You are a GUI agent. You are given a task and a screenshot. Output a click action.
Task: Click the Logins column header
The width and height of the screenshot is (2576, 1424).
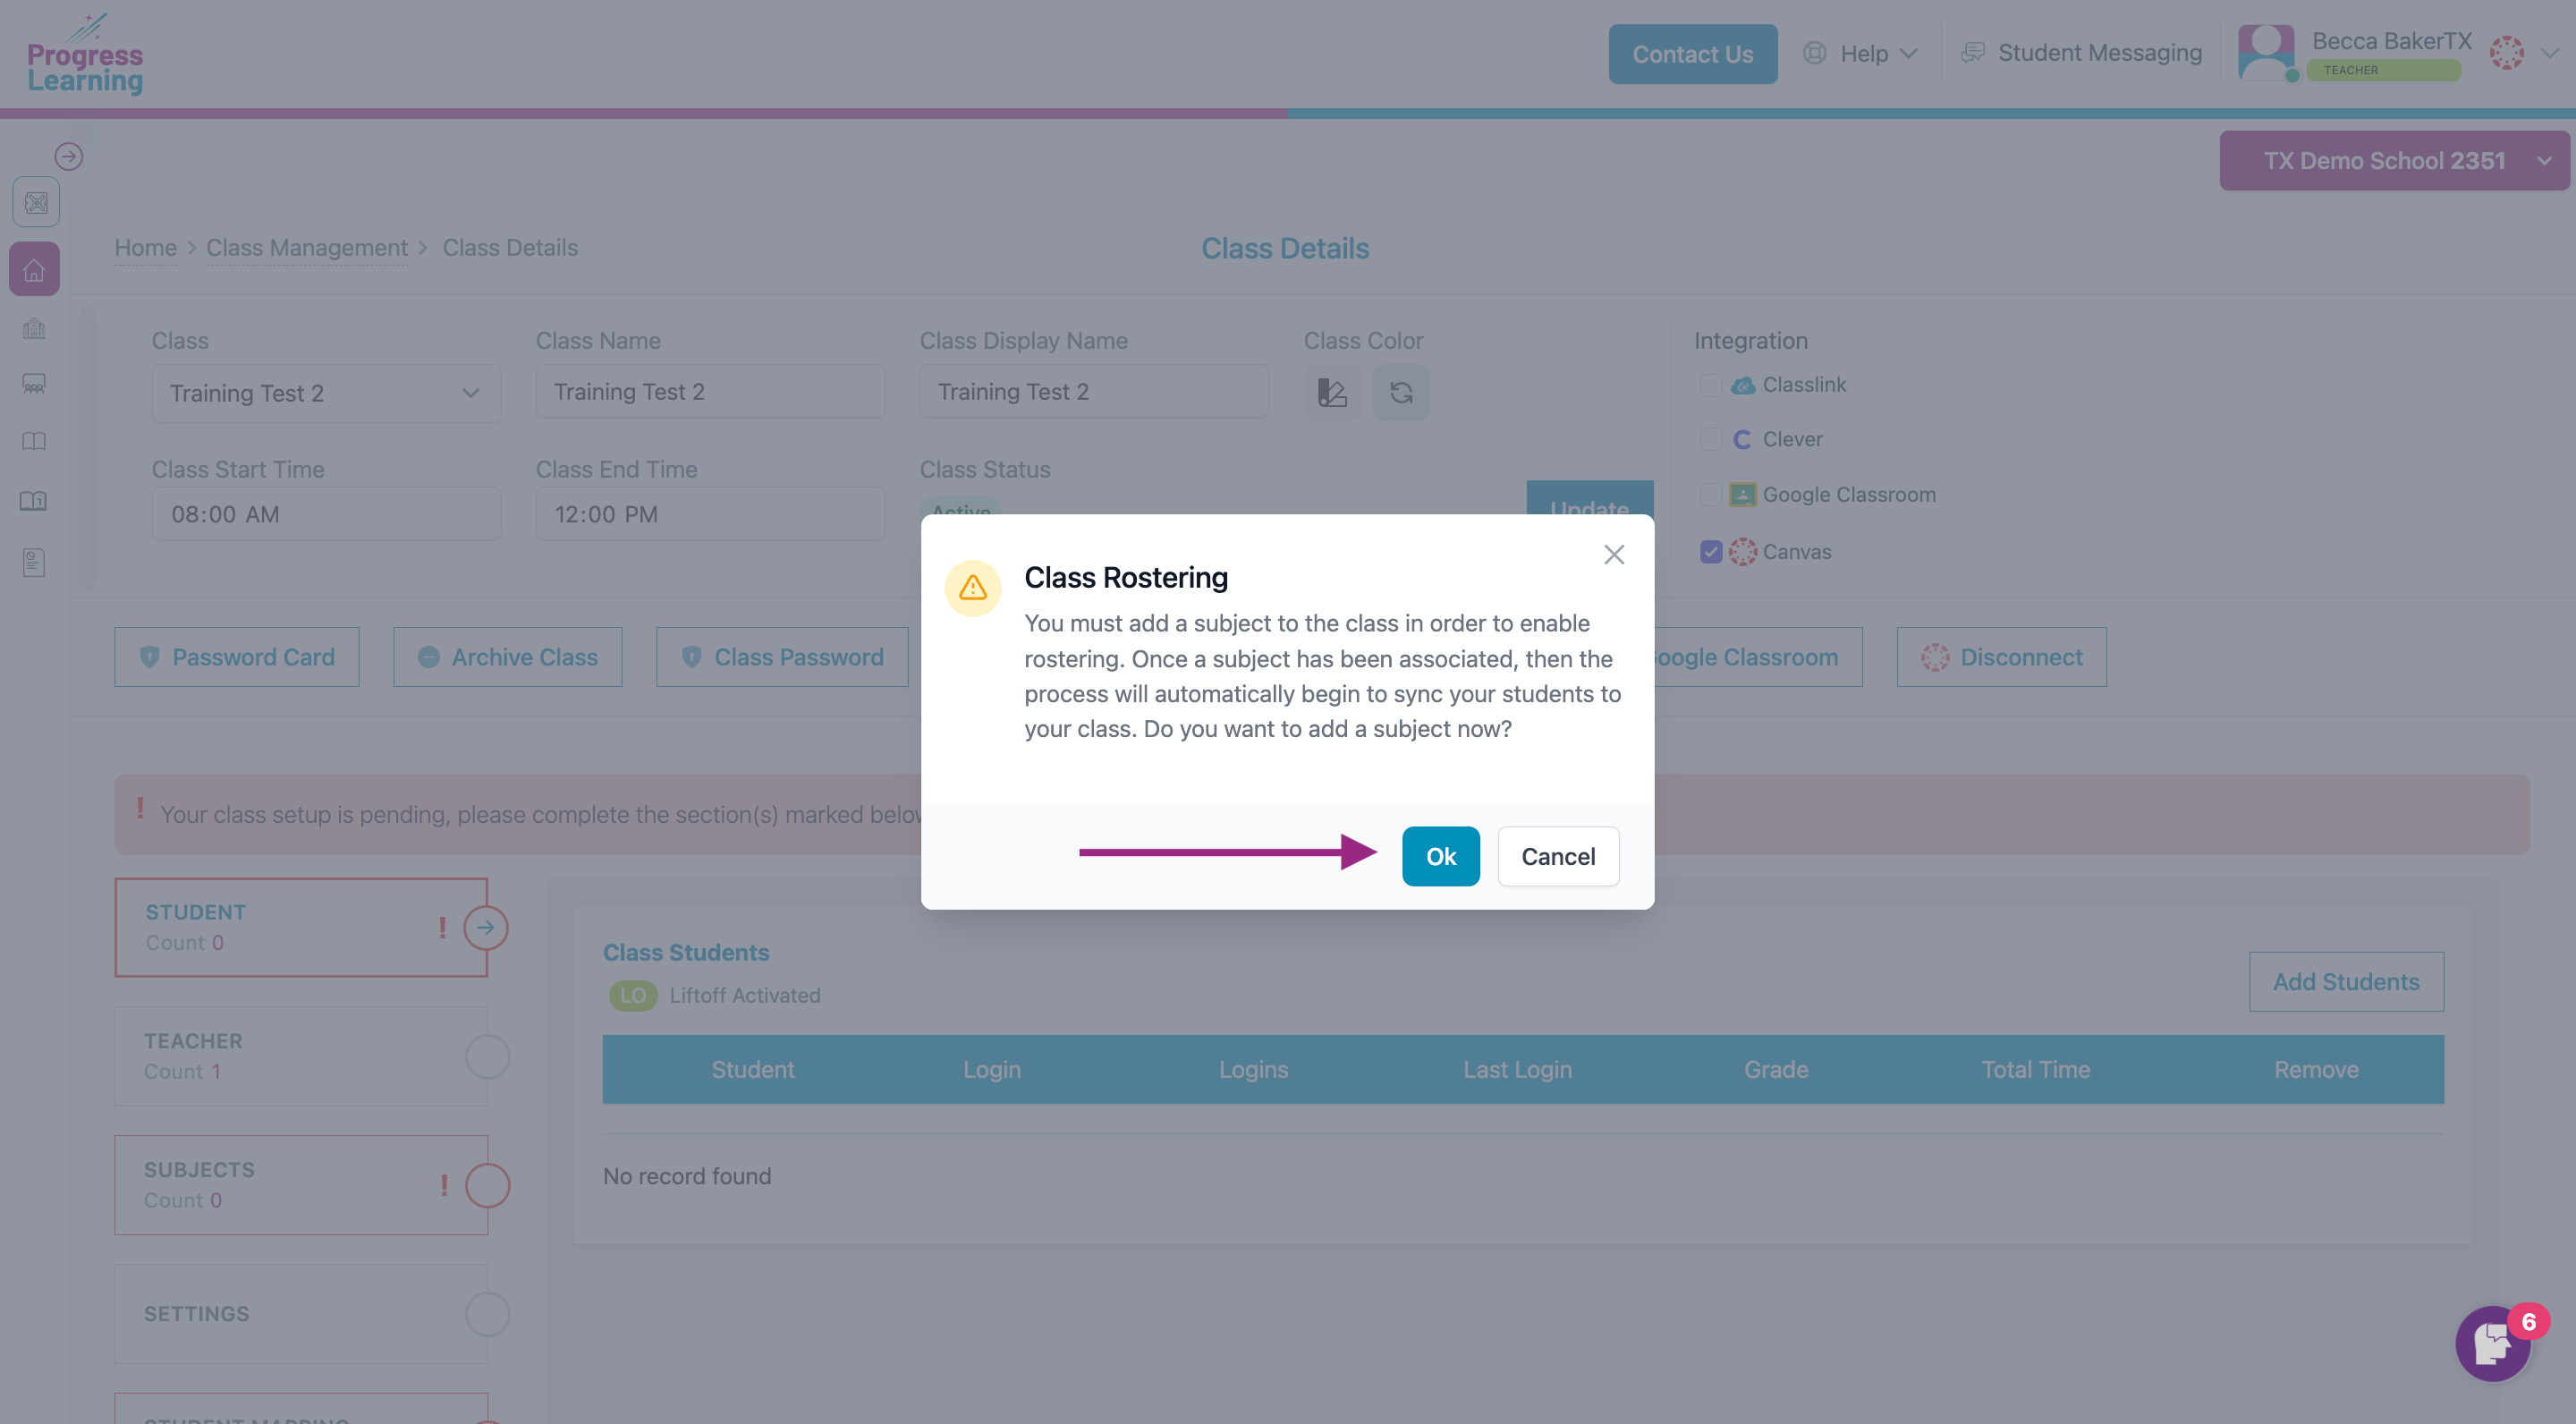pyautogui.click(x=1253, y=1069)
